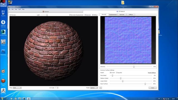
Task: Toggle the Diffuse preview checkbox
Action: tap(93, 15)
